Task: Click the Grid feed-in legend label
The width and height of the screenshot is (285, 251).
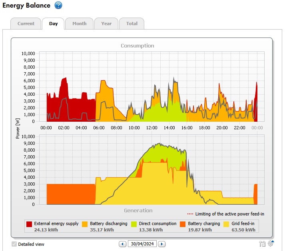Action: tap(243, 223)
